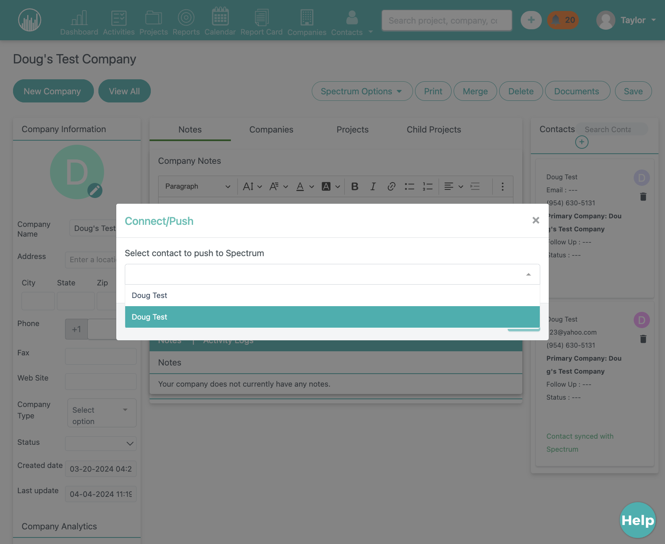Click the Address location field

click(x=91, y=259)
